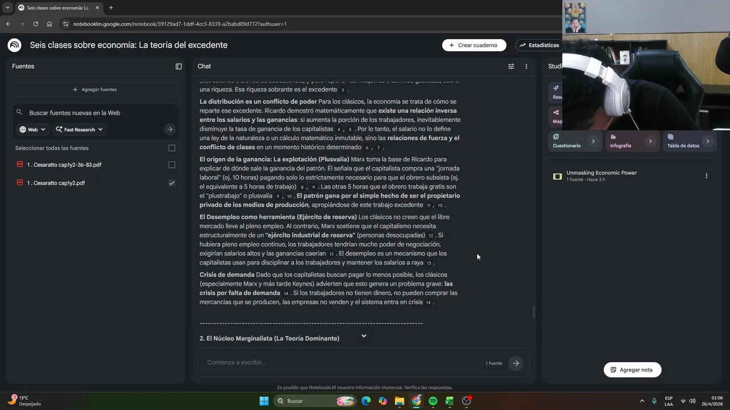
Task: Click citation 6 after 'histórico determinado'
Action: 367,148
